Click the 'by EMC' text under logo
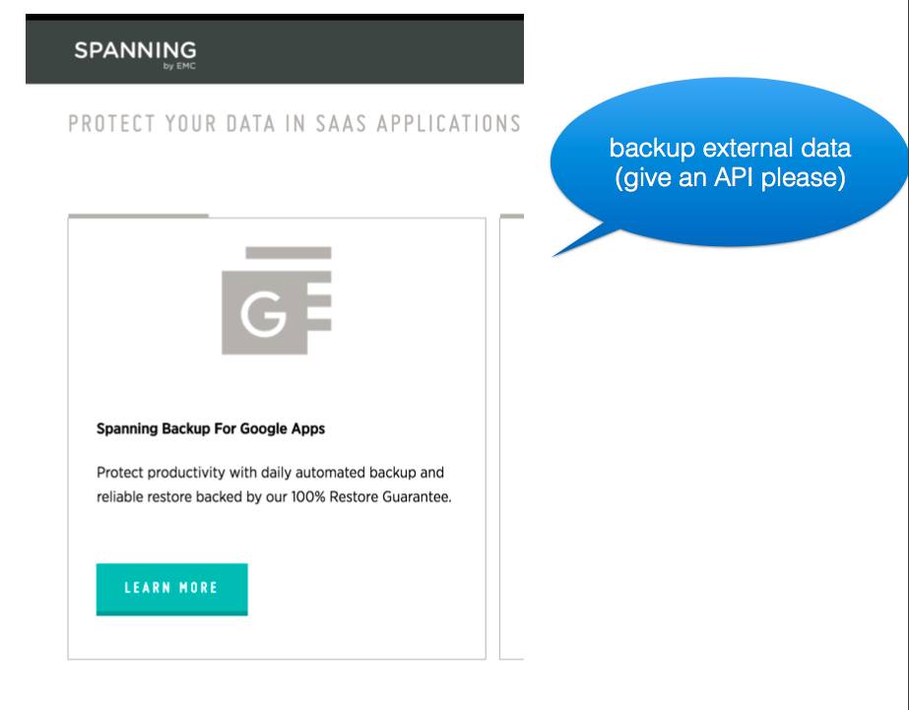The image size is (909, 710). [179, 66]
